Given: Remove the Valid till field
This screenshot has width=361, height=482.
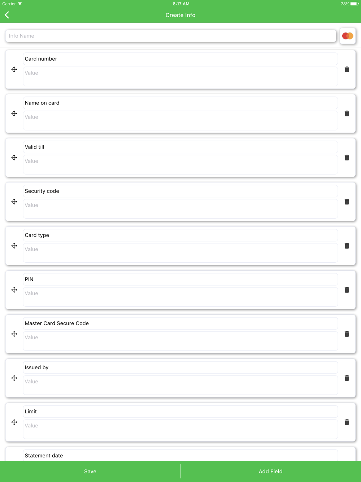Looking at the screenshot, I should [347, 158].
